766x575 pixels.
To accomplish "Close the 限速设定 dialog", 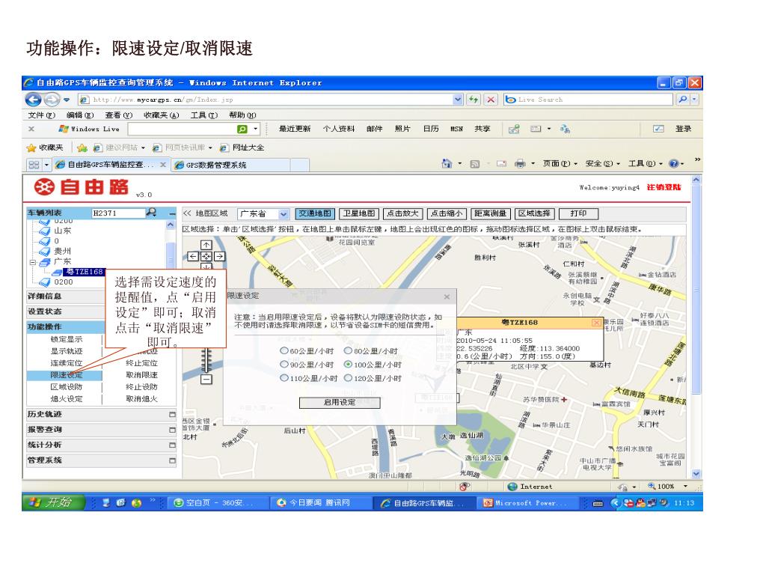I will (x=447, y=296).
